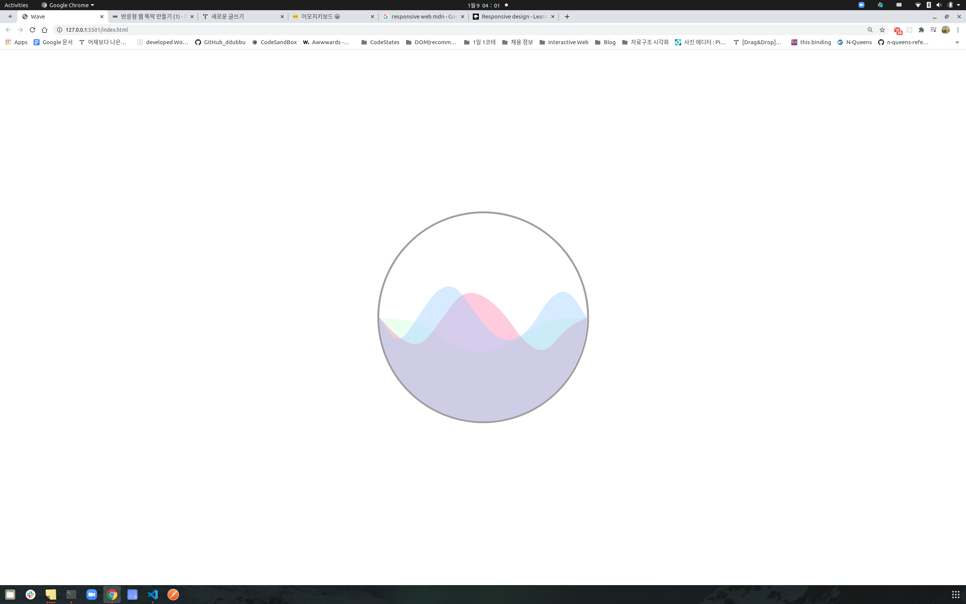Open system status menu arrow
966x604 pixels.
click(958, 5)
